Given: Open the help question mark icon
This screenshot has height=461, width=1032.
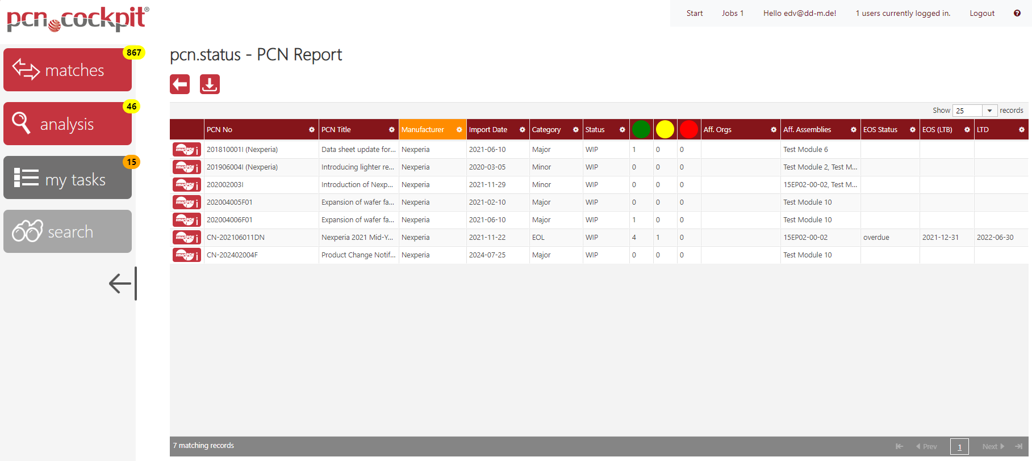Looking at the screenshot, I should 1017,13.
